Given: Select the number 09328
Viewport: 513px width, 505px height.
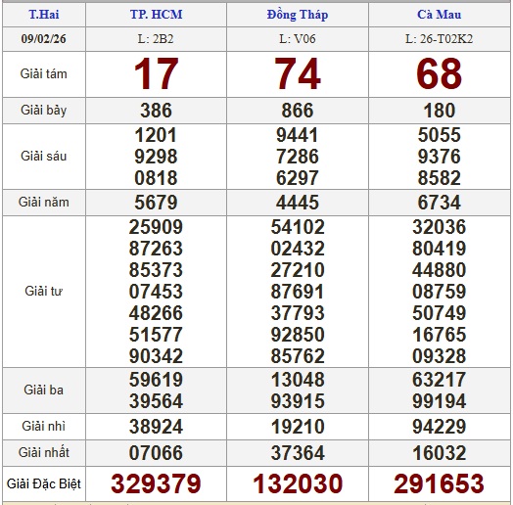Looking at the screenshot, I should (x=439, y=356).
